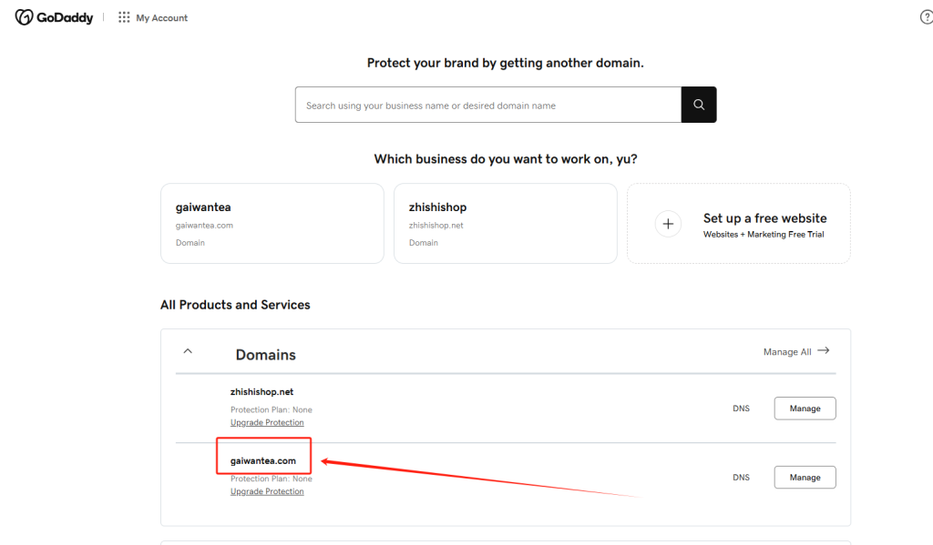Open My Account menu
Image resolution: width=933 pixels, height=545 pixels.
pos(162,18)
